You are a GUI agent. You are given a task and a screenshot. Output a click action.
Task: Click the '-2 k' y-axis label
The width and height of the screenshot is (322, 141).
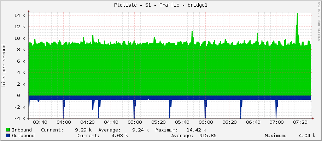[x=20, y=107]
